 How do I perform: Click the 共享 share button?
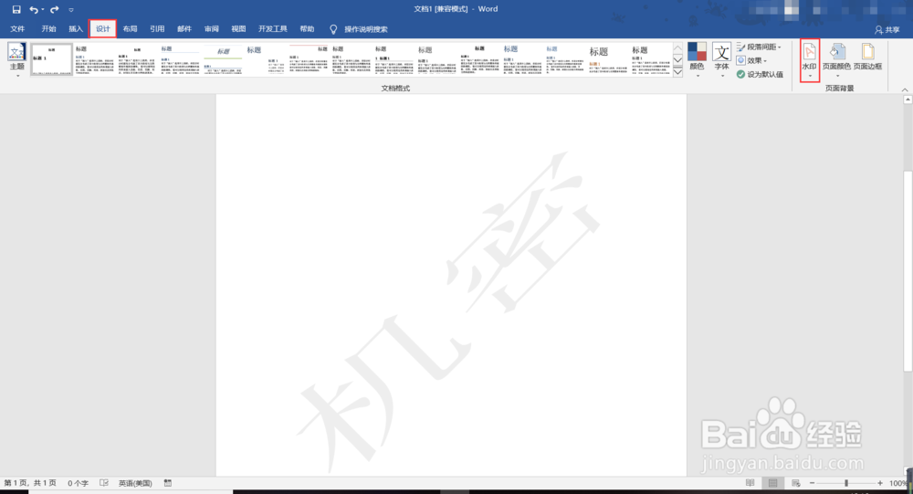click(x=887, y=29)
